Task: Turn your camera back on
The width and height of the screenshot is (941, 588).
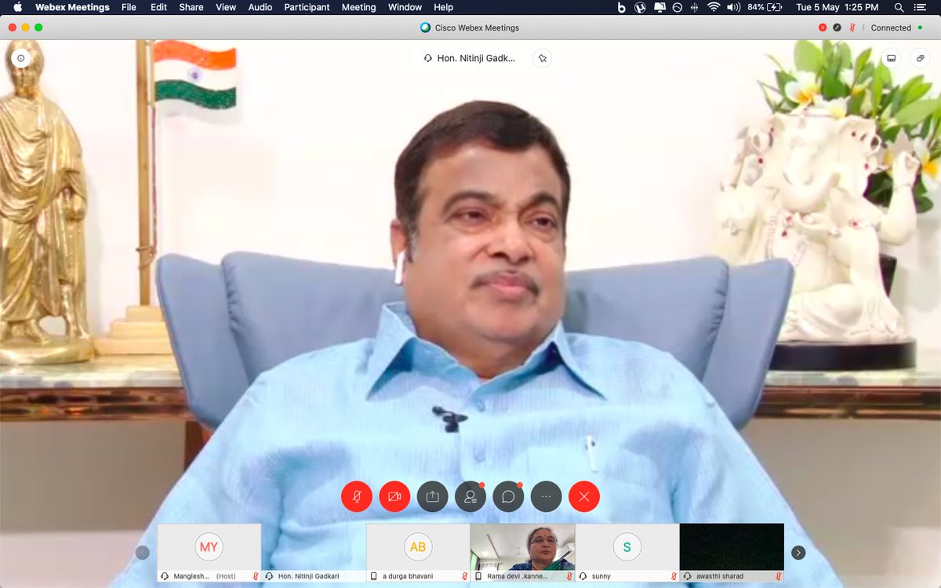Action: (394, 496)
